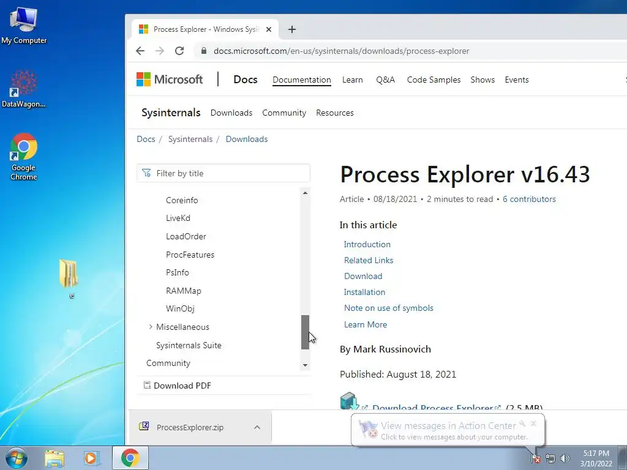Focus the Filter by title field
Screen dimensions: 627x470
tap(223, 173)
